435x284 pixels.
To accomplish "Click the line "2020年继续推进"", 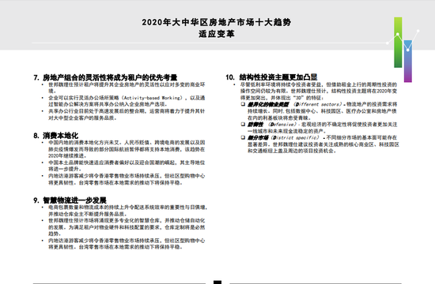I will 67,155.
